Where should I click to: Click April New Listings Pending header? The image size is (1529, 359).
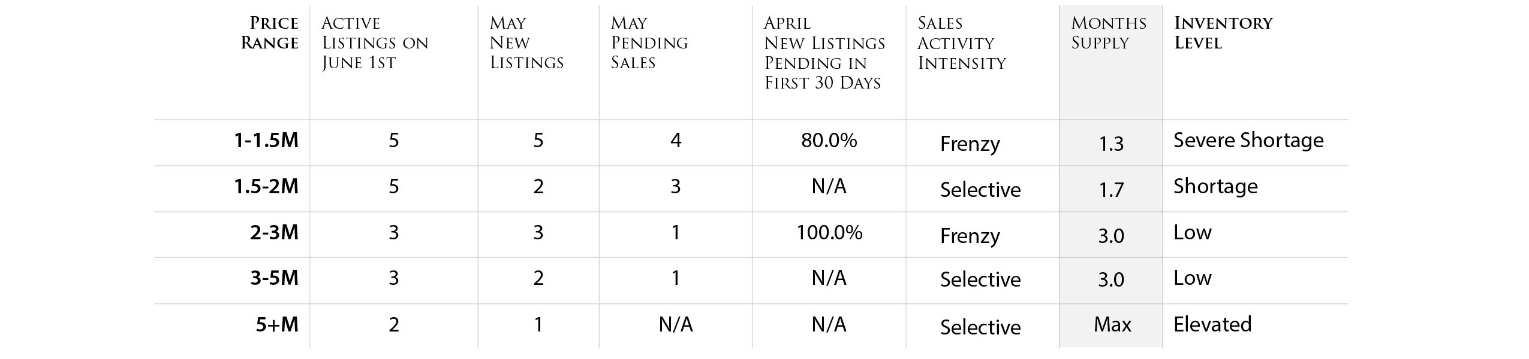pos(824,53)
